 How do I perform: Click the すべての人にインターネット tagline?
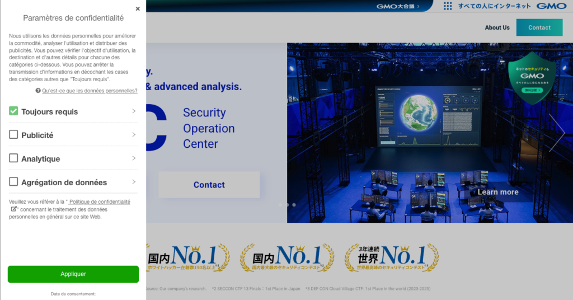pos(495,6)
